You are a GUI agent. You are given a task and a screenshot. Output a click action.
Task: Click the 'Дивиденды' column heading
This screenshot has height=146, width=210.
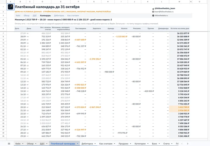[x=163, y=28]
